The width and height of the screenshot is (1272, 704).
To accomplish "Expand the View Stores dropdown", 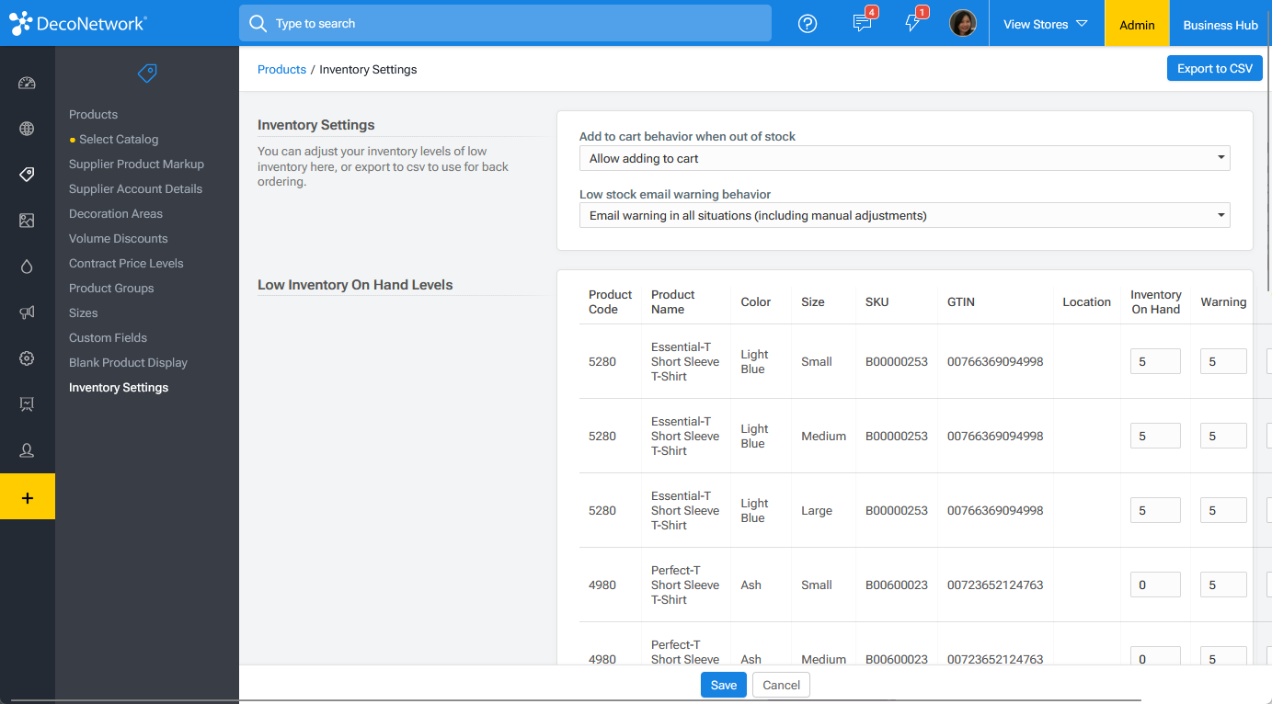I will 1046,23.
